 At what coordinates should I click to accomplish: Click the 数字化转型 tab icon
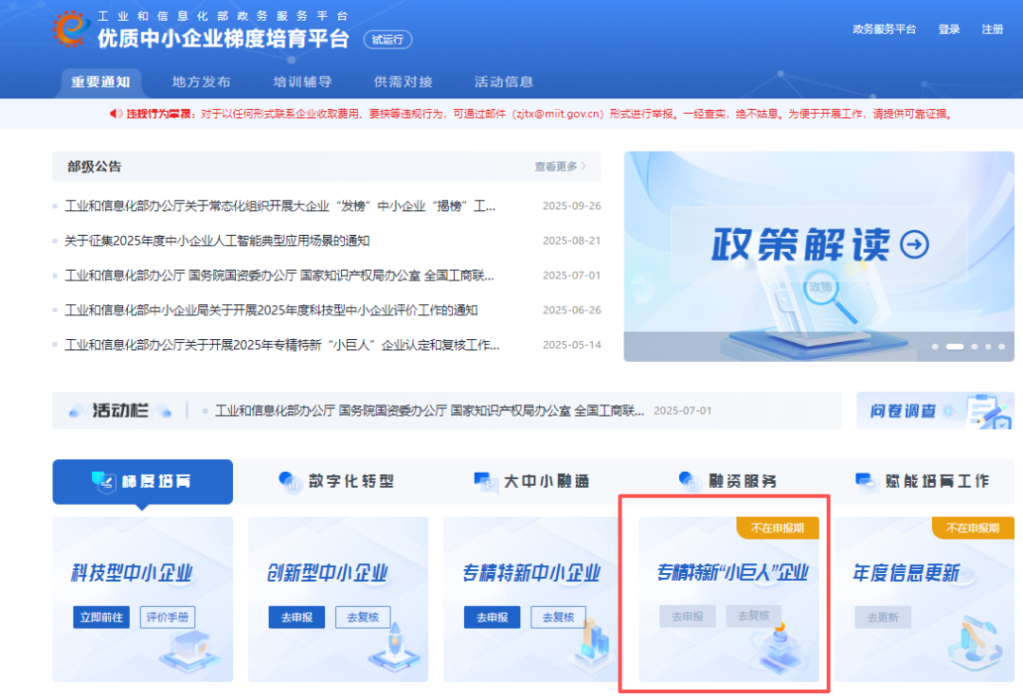coord(290,481)
